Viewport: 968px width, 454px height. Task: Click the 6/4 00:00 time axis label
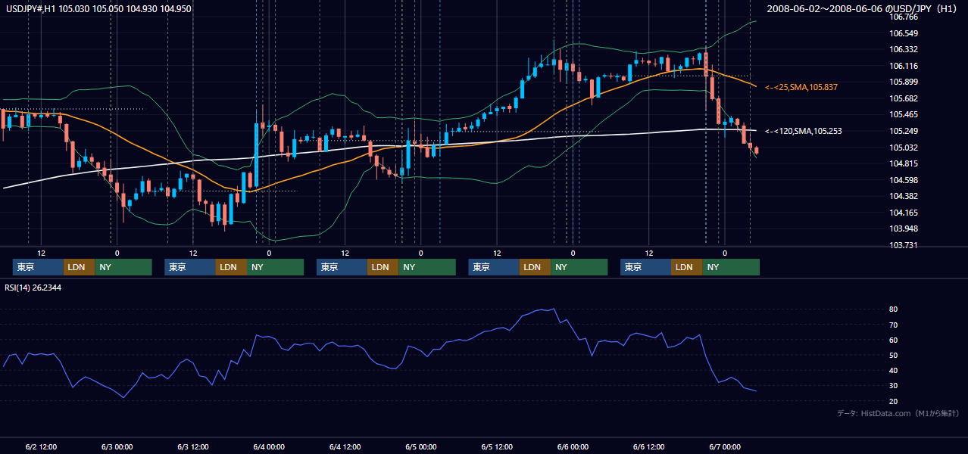[269, 446]
